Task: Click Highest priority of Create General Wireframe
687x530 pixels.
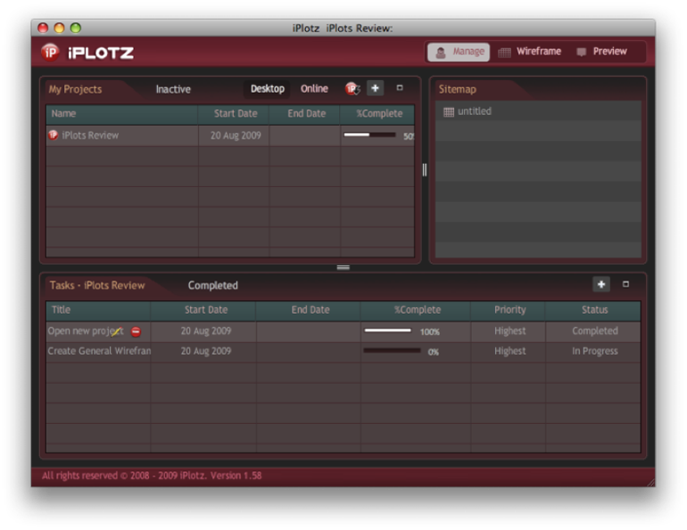Action: click(x=509, y=351)
